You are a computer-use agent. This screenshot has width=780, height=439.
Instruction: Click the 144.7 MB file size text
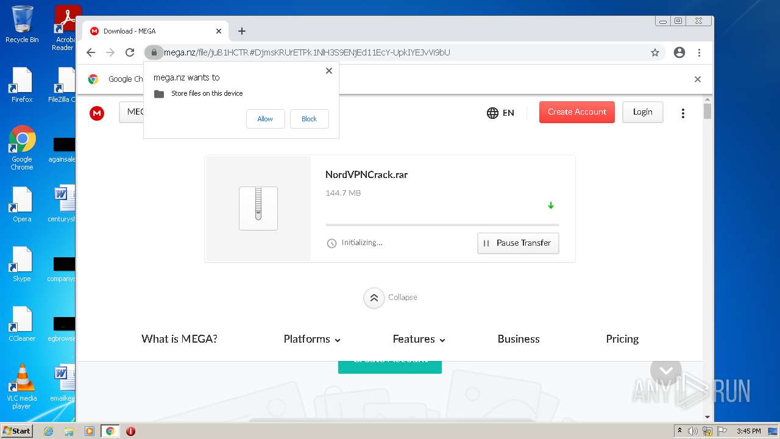[x=343, y=193]
